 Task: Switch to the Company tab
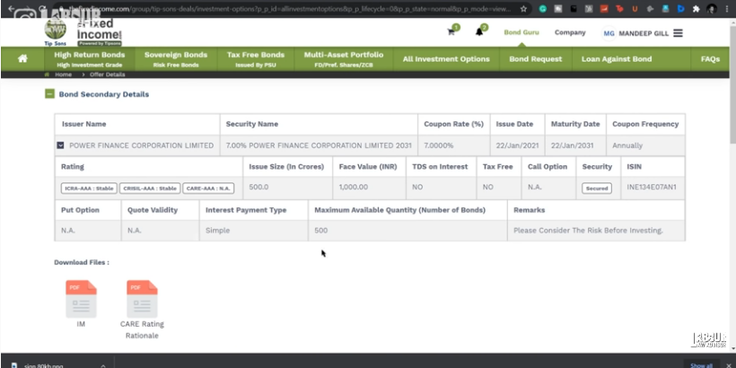570,32
